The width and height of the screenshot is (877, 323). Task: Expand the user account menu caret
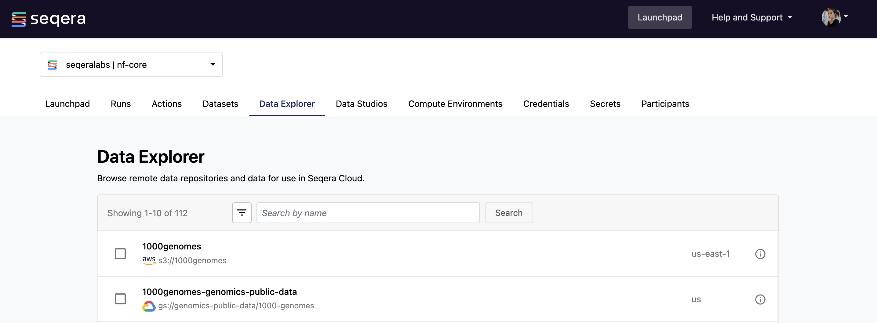[x=846, y=16]
